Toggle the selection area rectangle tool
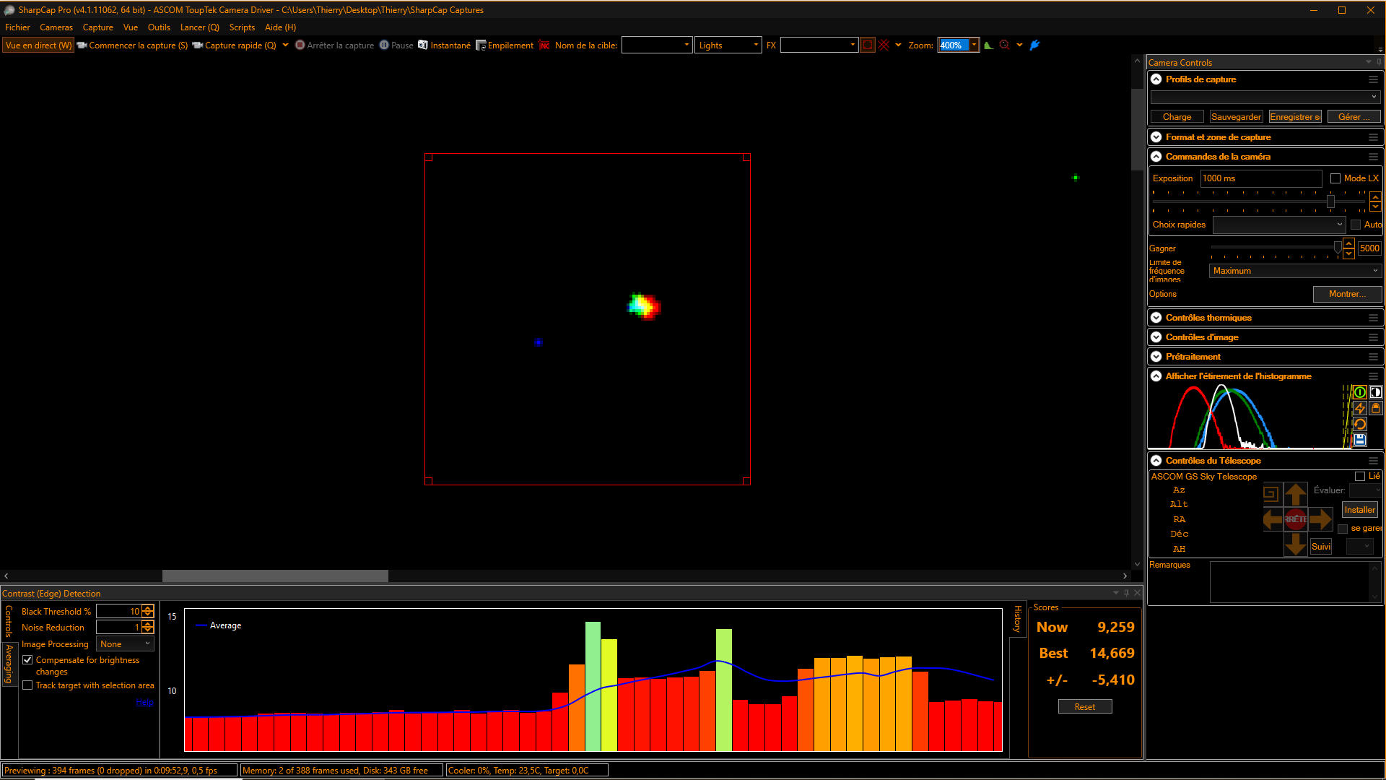The image size is (1386, 780). 868,45
